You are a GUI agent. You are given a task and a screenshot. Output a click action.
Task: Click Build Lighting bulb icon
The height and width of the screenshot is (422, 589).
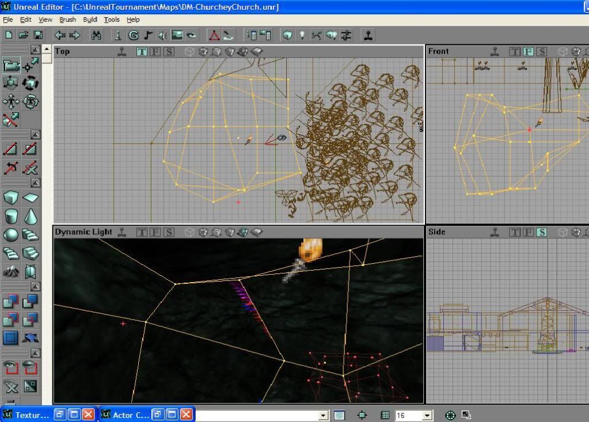(302, 35)
